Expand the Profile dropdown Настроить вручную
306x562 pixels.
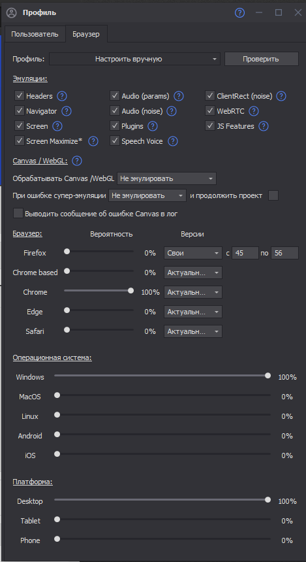point(134,59)
